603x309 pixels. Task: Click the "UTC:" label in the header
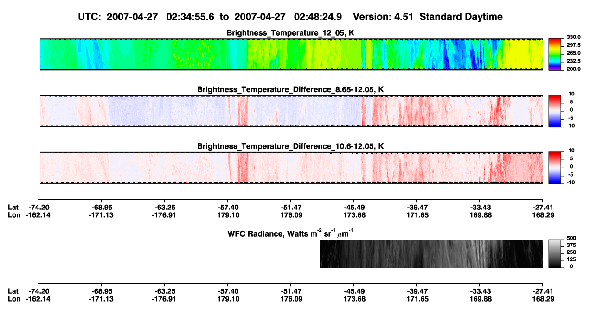(x=90, y=17)
